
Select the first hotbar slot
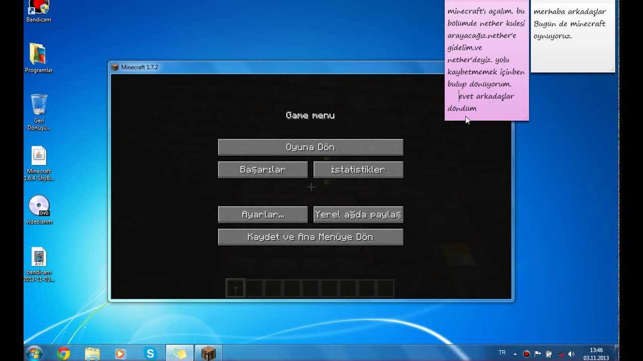click(236, 288)
